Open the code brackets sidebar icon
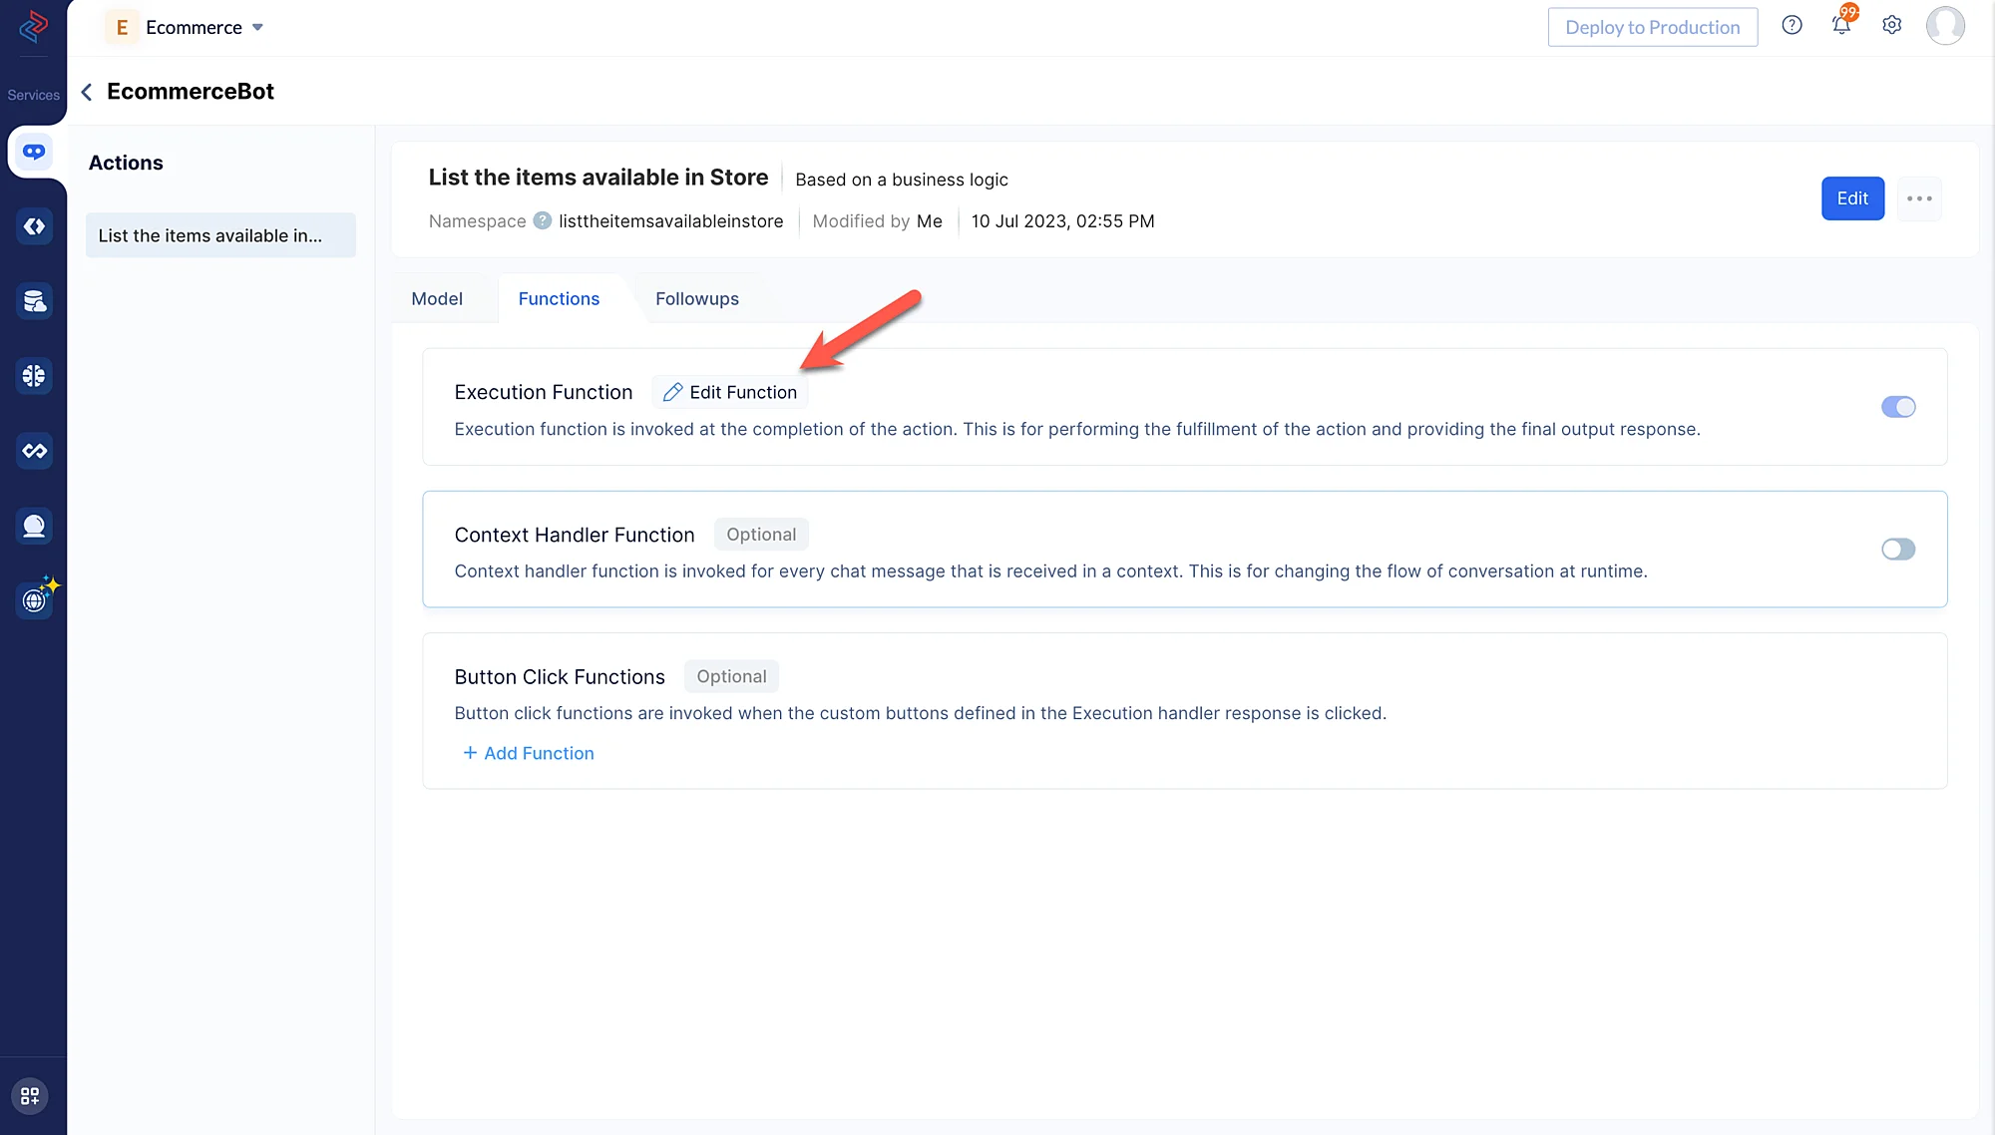1995x1135 pixels. point(34,226)
